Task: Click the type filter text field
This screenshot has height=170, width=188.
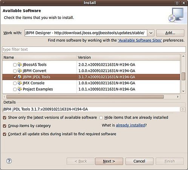Action: [x=94, y=49]
